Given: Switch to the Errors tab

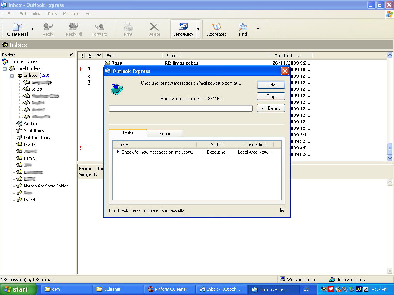Looking at the screenshot, I should pyautogui.click(x=164, y=134).
